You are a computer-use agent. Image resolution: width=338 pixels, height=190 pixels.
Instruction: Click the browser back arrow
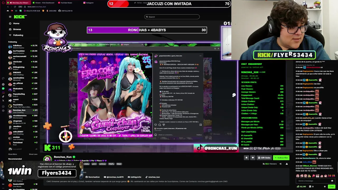[x=8, y=7]
